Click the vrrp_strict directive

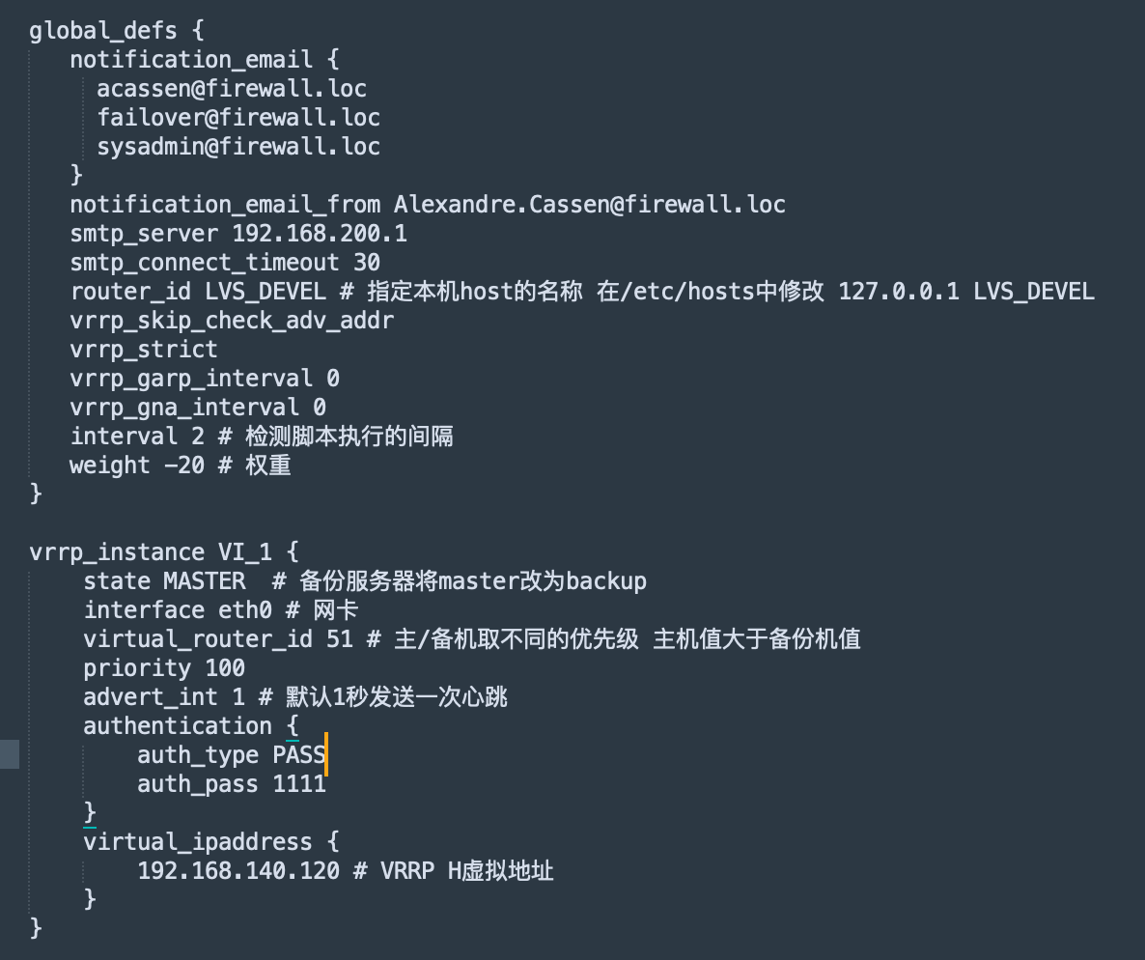144,349
